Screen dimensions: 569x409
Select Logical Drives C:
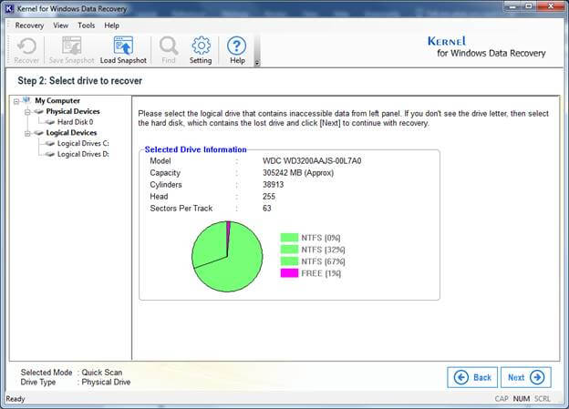pos(83,144)
